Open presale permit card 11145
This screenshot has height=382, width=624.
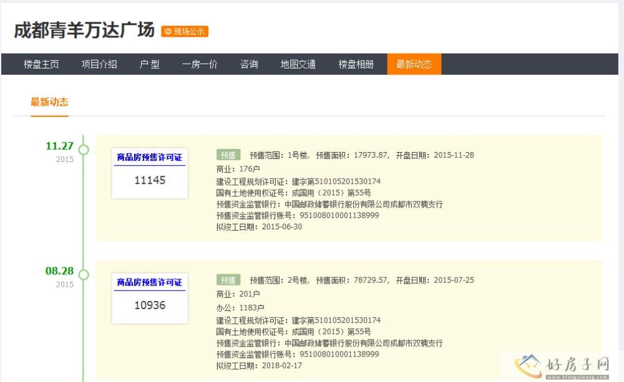pos(150,173)
